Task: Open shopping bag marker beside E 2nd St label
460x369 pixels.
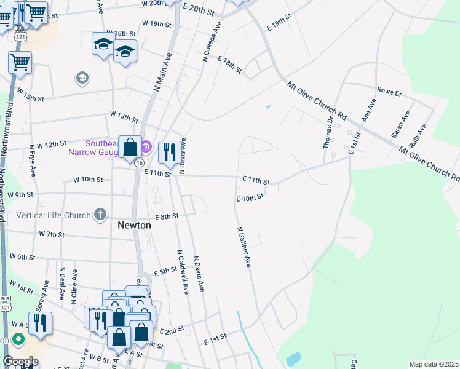Action: point(141,333)
